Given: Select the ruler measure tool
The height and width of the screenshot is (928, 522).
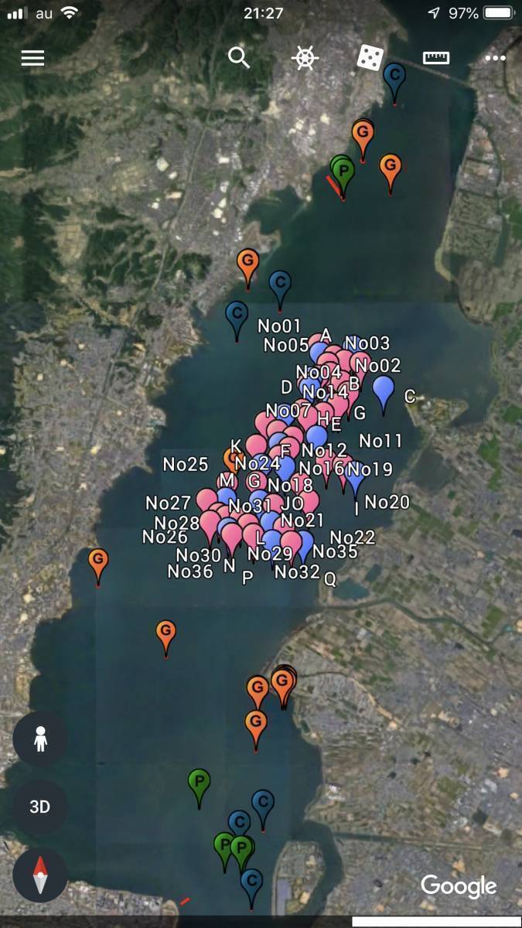Looking at the screenshot, I should (436, 58).
